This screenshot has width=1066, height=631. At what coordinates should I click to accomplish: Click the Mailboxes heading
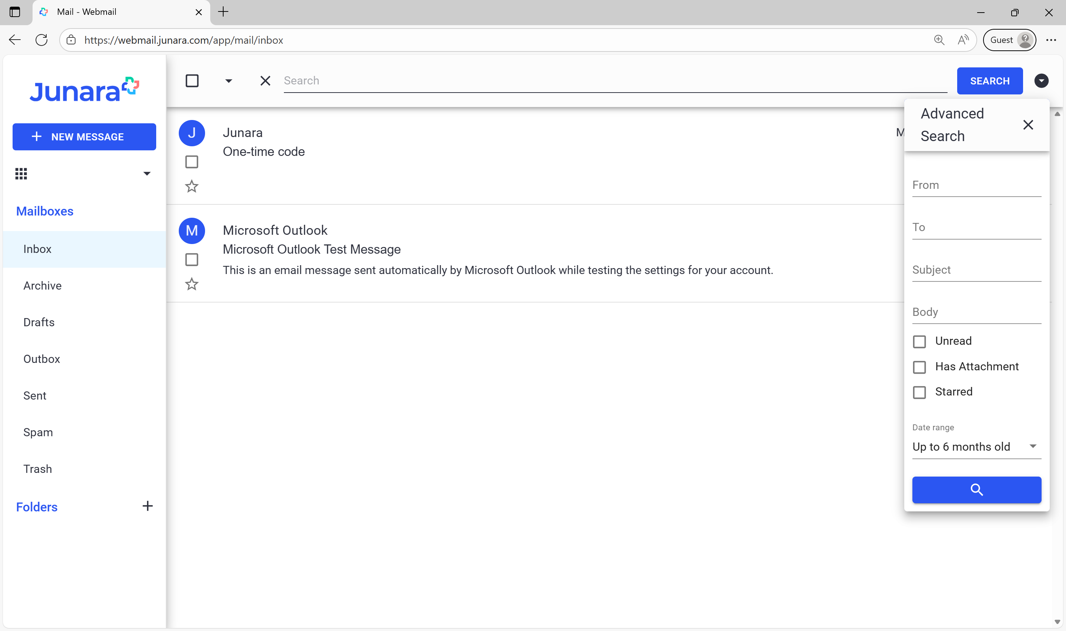(x=45, y=211)
